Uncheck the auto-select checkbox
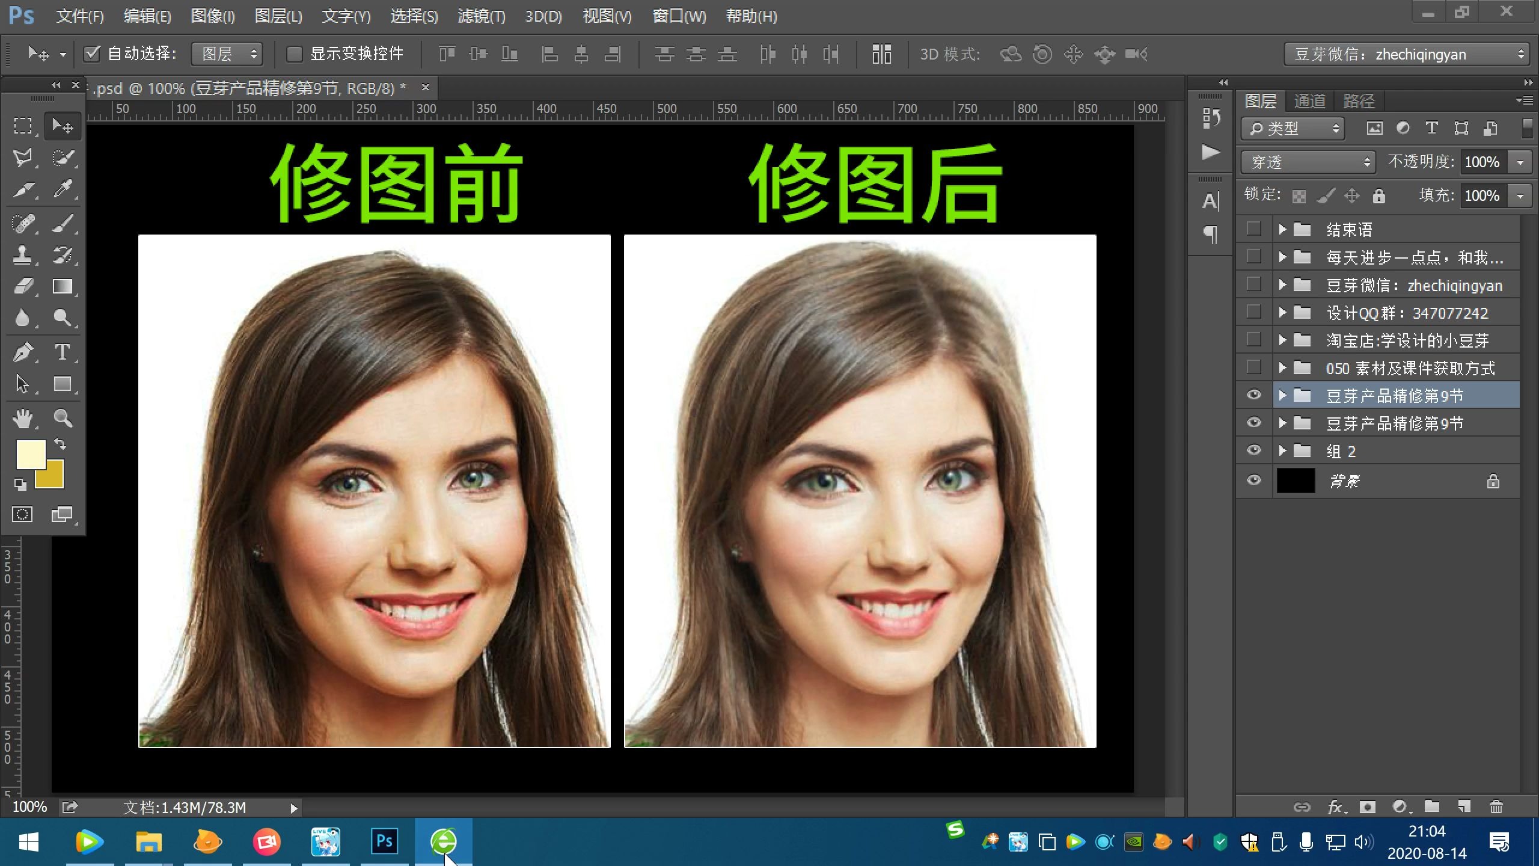 (x=91, y=54)
